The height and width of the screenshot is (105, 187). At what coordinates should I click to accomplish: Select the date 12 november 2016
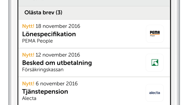tap(58, 55)
